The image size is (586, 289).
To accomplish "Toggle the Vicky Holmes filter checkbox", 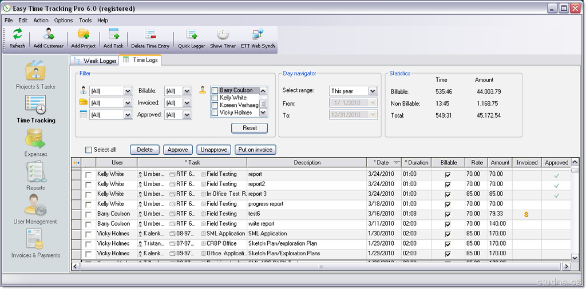I will [215, 113].
